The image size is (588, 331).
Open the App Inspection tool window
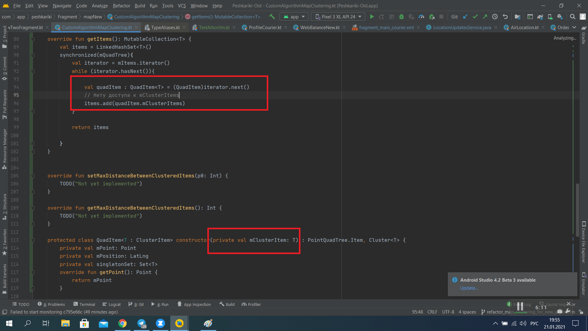194,304
